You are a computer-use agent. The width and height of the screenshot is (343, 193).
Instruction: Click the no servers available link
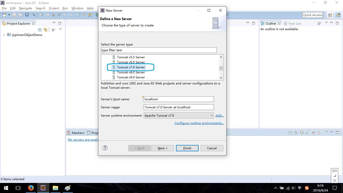click(83, 140)
